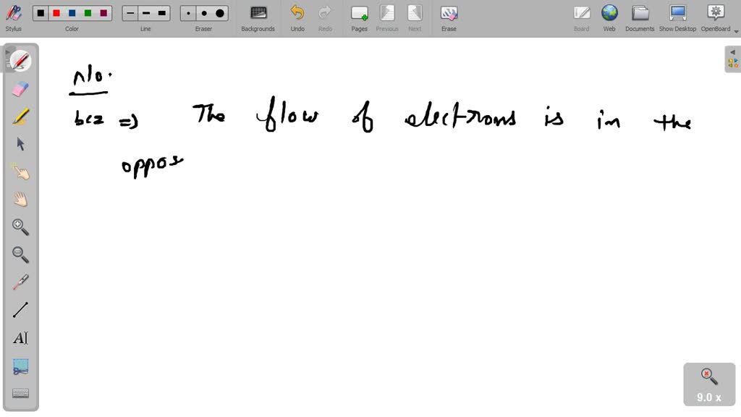Open the Stylus tool in top toolbar
This screenshot has width=741, height=417.
click(14, 18)
